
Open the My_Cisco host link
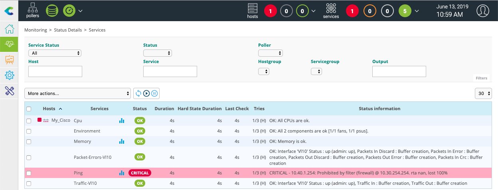tap(61, 121)
